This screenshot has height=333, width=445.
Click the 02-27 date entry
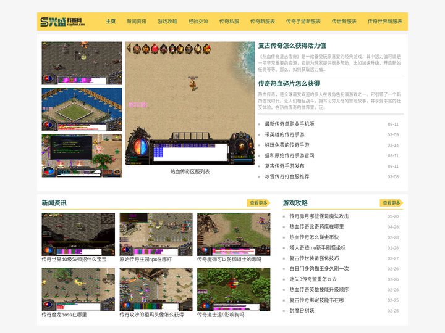(x=393, y=258)
